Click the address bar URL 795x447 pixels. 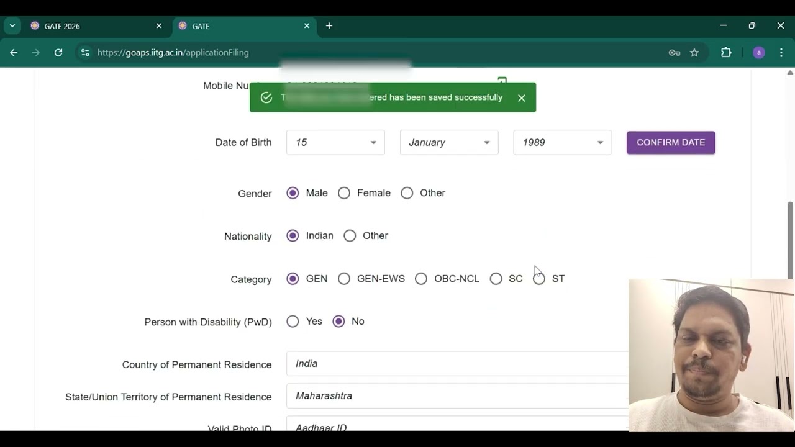(x=173, y=53)
